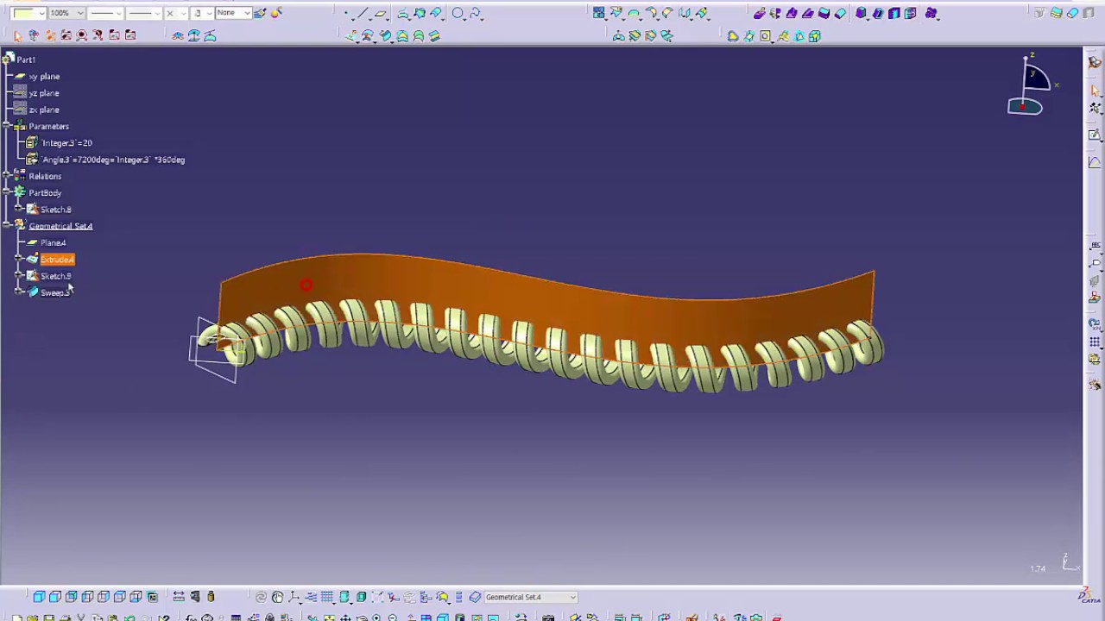Image resolution: width=1105 pixels, height=621 pixels.
Task: Select the Line creation tool
Action: coord(363,13)
